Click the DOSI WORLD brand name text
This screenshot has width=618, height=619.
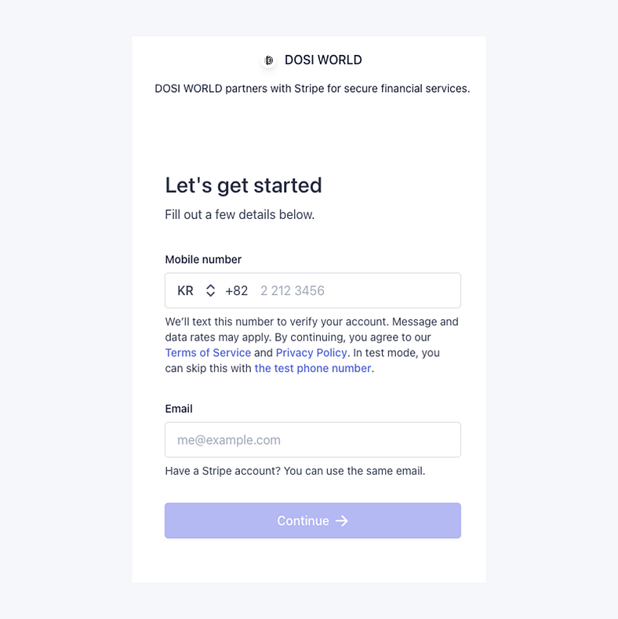click(x=323, y=60)
